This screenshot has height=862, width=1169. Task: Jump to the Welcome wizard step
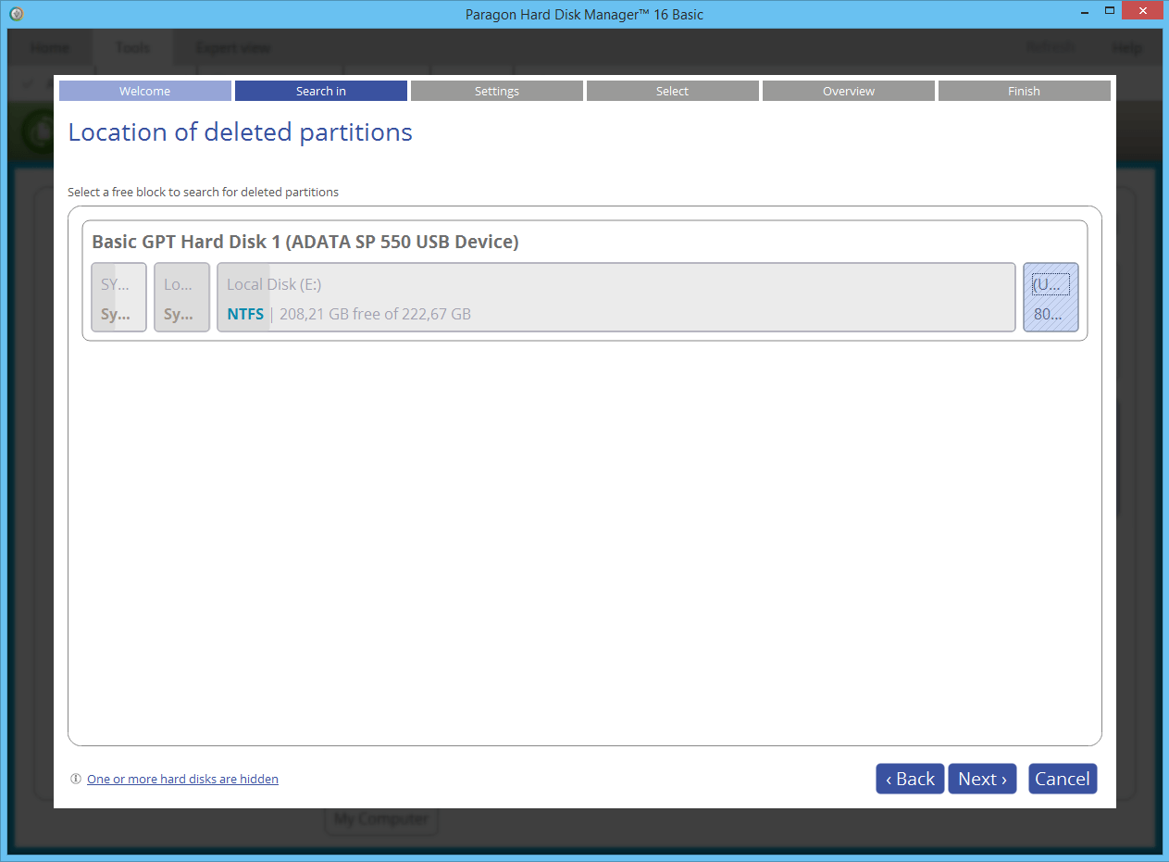(145, 91)
